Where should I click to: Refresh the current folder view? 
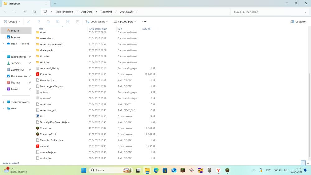pyautogui.click(x=35, y=12)
